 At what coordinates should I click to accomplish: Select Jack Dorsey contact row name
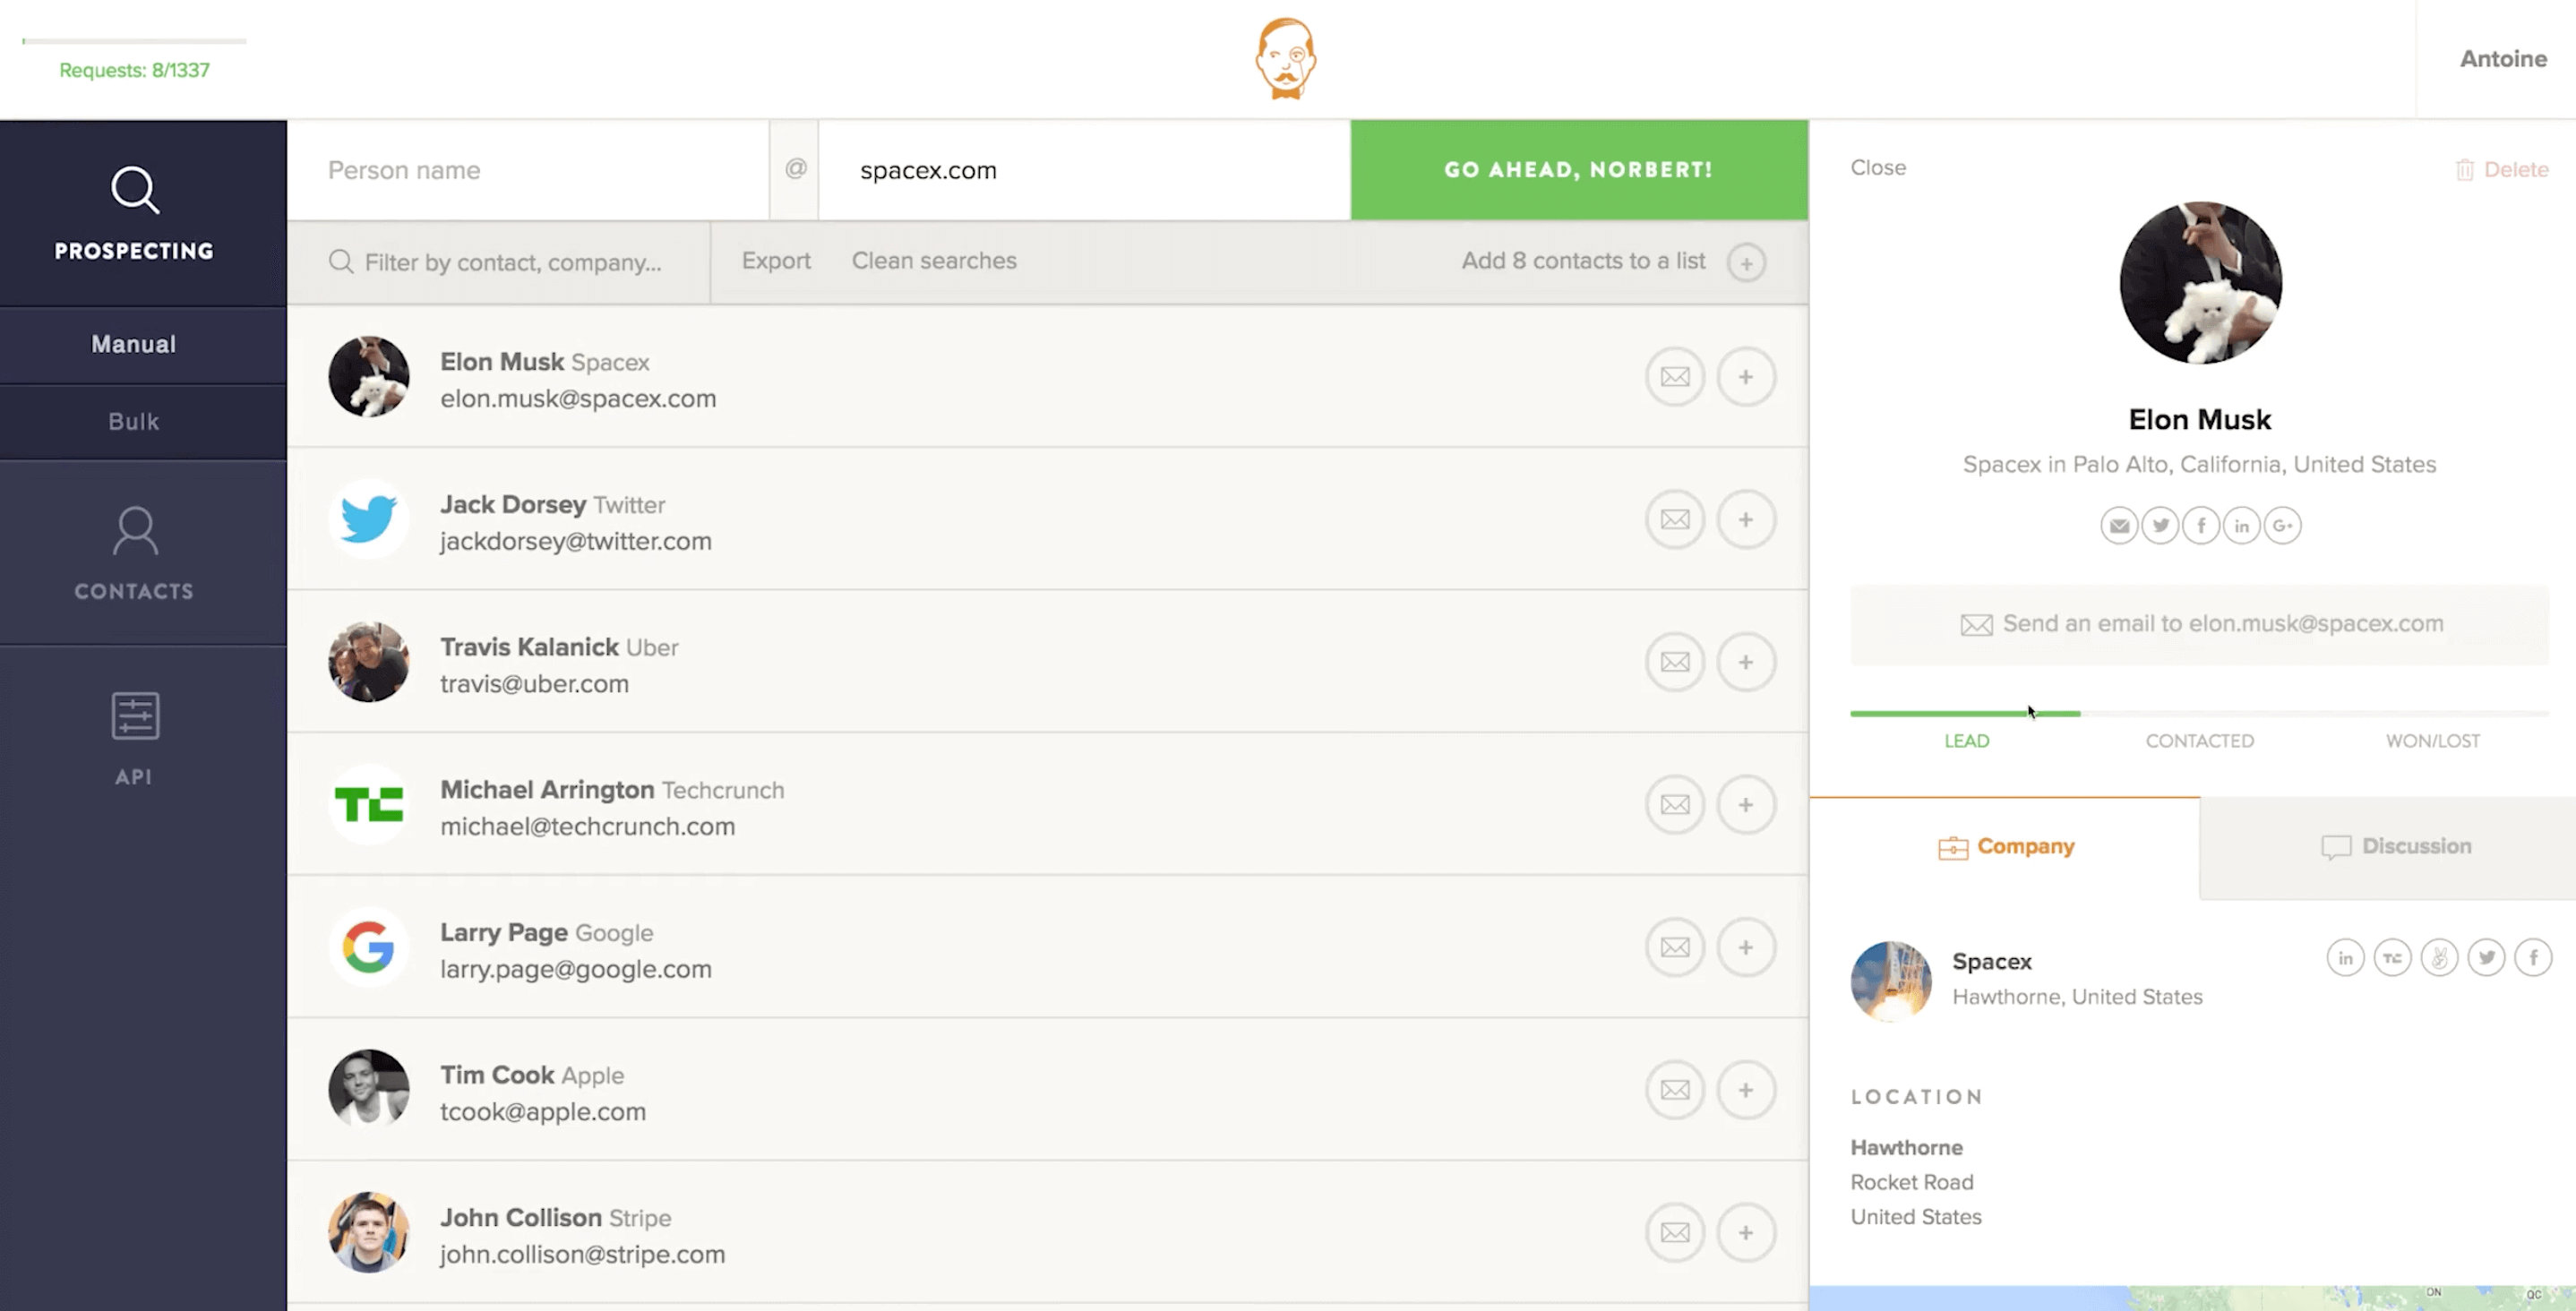tap(513, 505)
